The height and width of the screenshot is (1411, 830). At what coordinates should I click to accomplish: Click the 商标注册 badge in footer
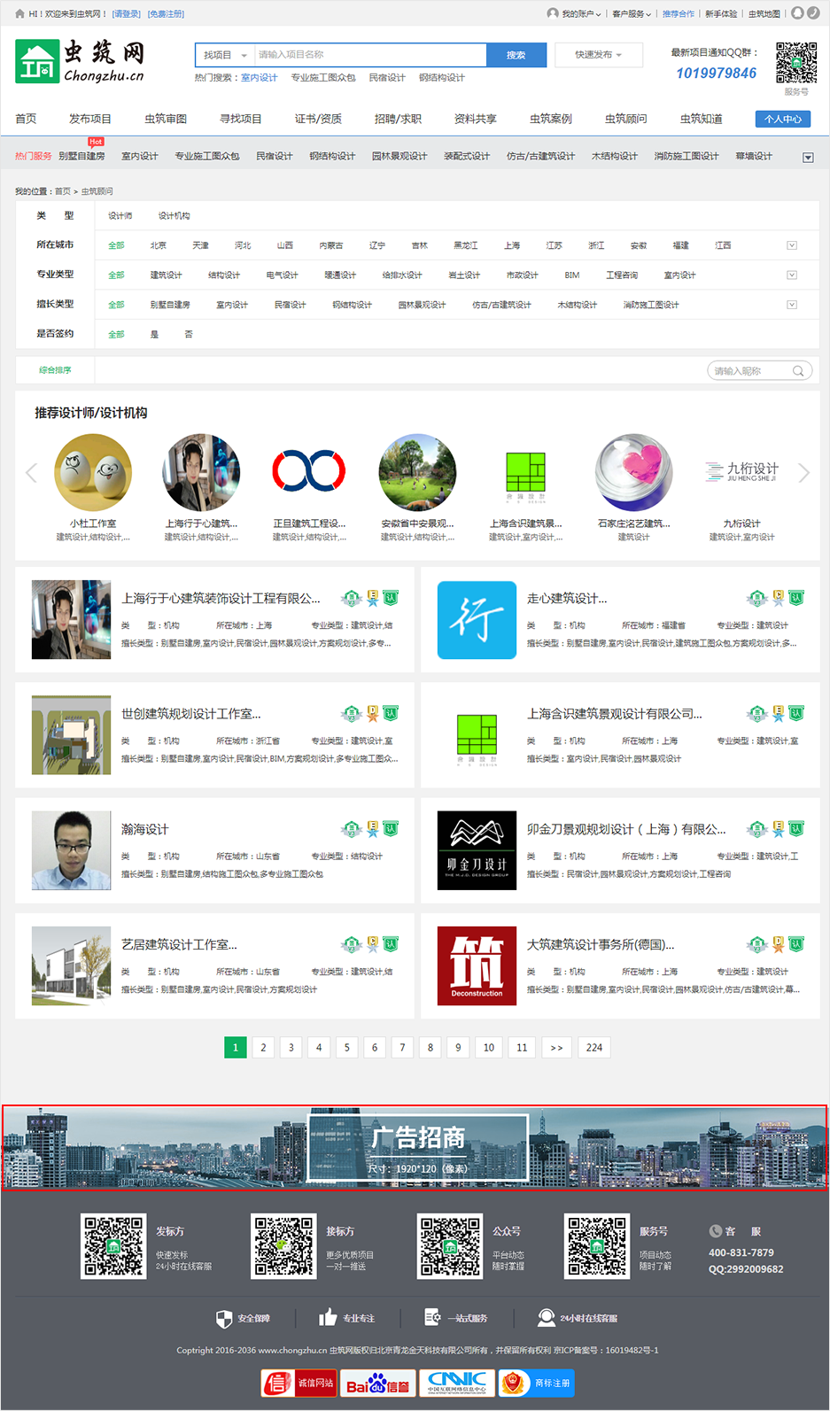536,1383
